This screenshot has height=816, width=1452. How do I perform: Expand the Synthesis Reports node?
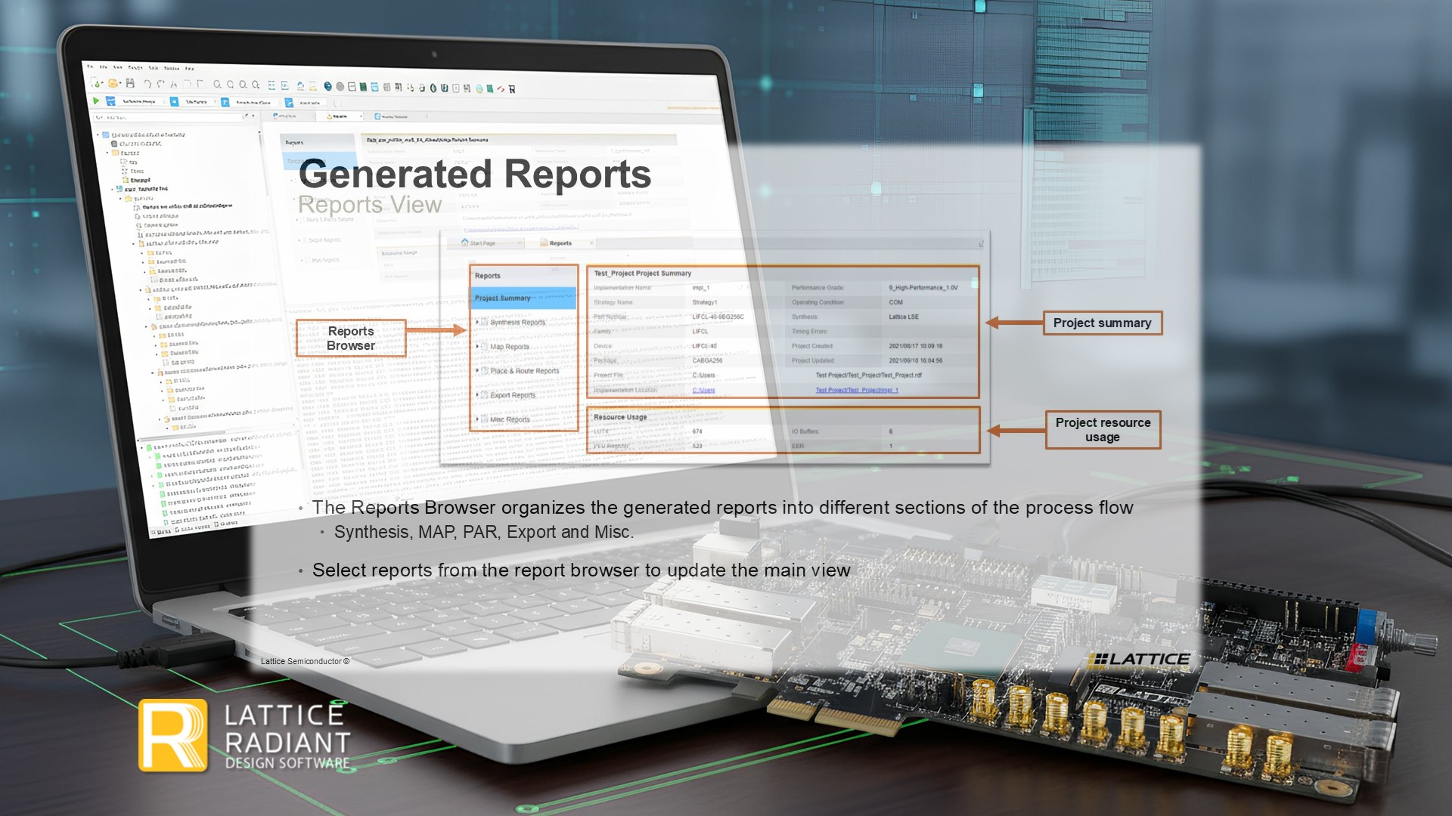pyautogui.click(x=477, y=322)
